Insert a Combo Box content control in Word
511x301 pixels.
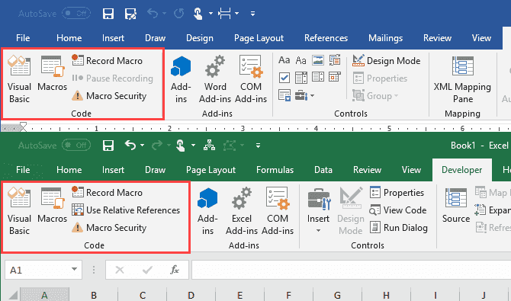pos(301,78)
